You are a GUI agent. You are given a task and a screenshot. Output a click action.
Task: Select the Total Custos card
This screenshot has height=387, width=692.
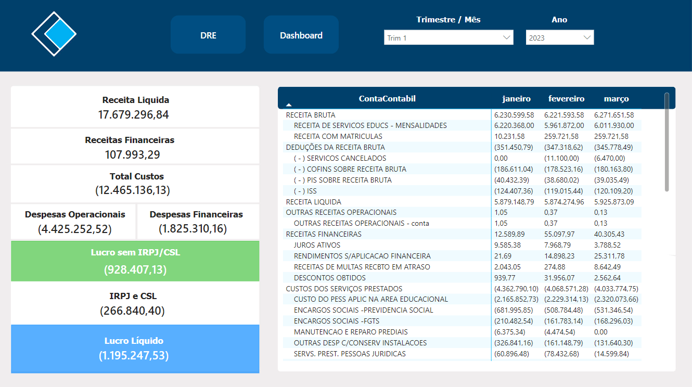(135, 184)
